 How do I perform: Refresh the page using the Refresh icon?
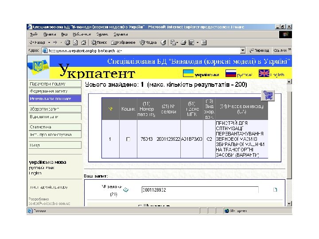75,42
